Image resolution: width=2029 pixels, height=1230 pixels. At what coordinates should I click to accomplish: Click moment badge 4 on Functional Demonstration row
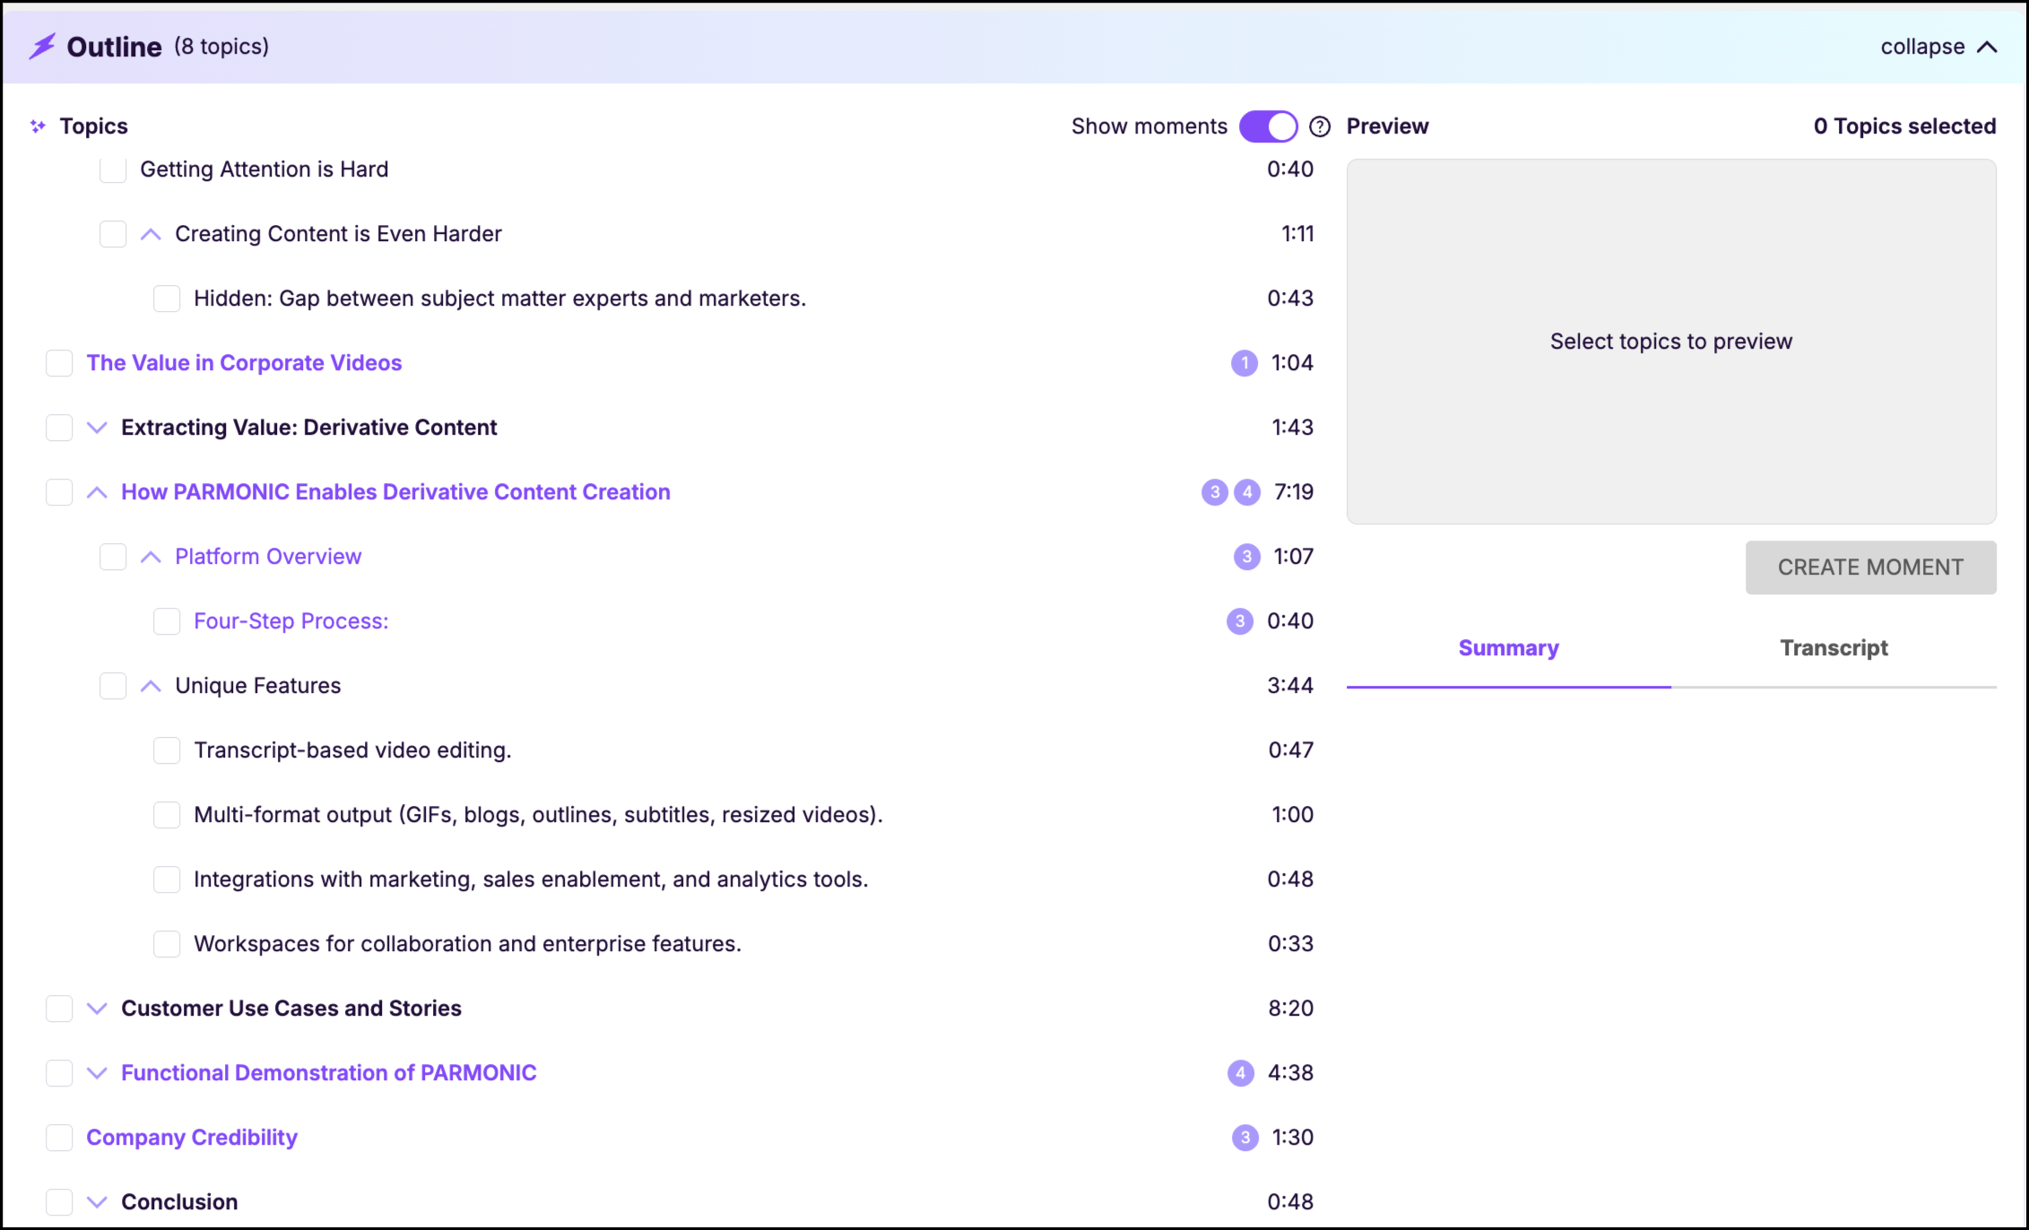point(1240,1073)
